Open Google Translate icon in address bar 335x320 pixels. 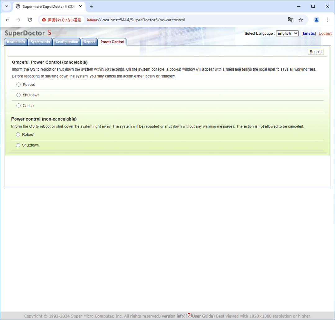tap(291, 20)
